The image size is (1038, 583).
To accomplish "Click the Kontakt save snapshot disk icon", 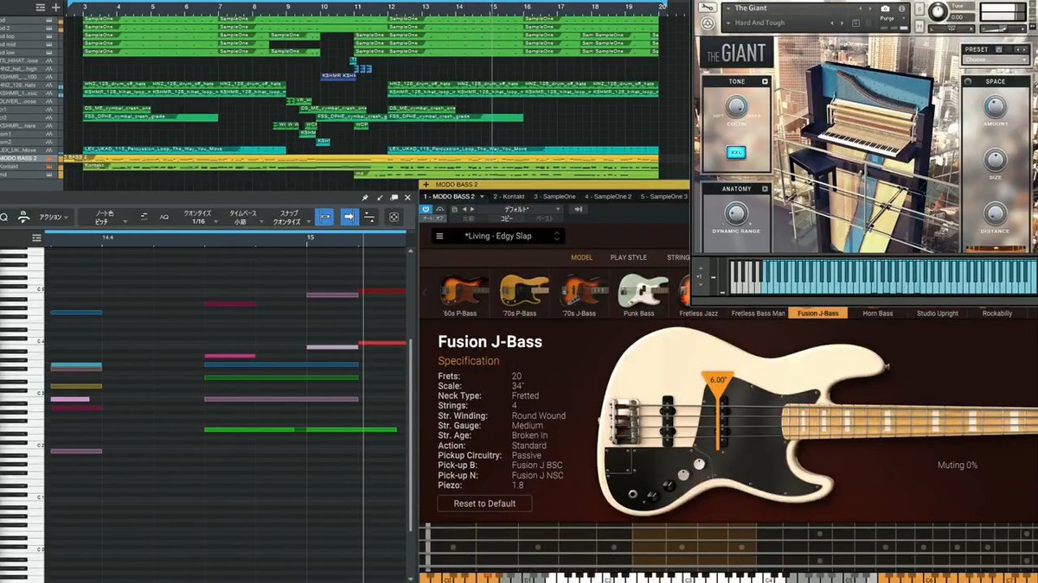I will 855,22.
